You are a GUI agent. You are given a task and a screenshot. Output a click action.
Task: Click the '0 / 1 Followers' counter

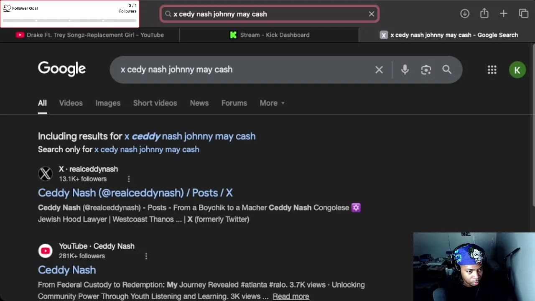[127, 8]
